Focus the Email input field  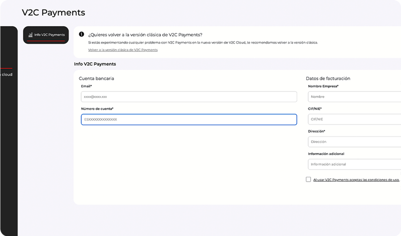point(188,96)
